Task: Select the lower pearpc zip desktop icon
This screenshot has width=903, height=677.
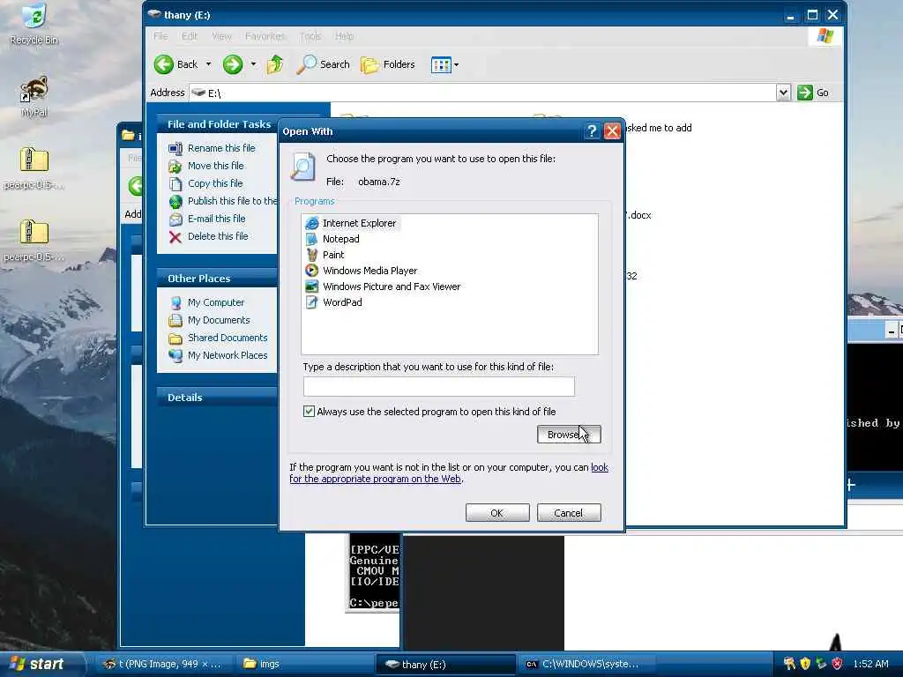Action: [x=34, y=240]
